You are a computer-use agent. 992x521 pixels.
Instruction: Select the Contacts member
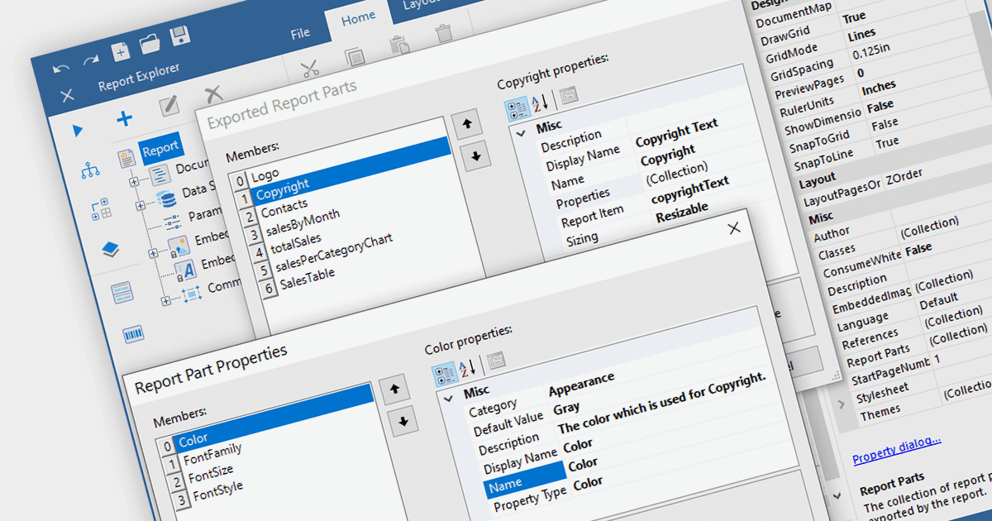click(284, 208)
